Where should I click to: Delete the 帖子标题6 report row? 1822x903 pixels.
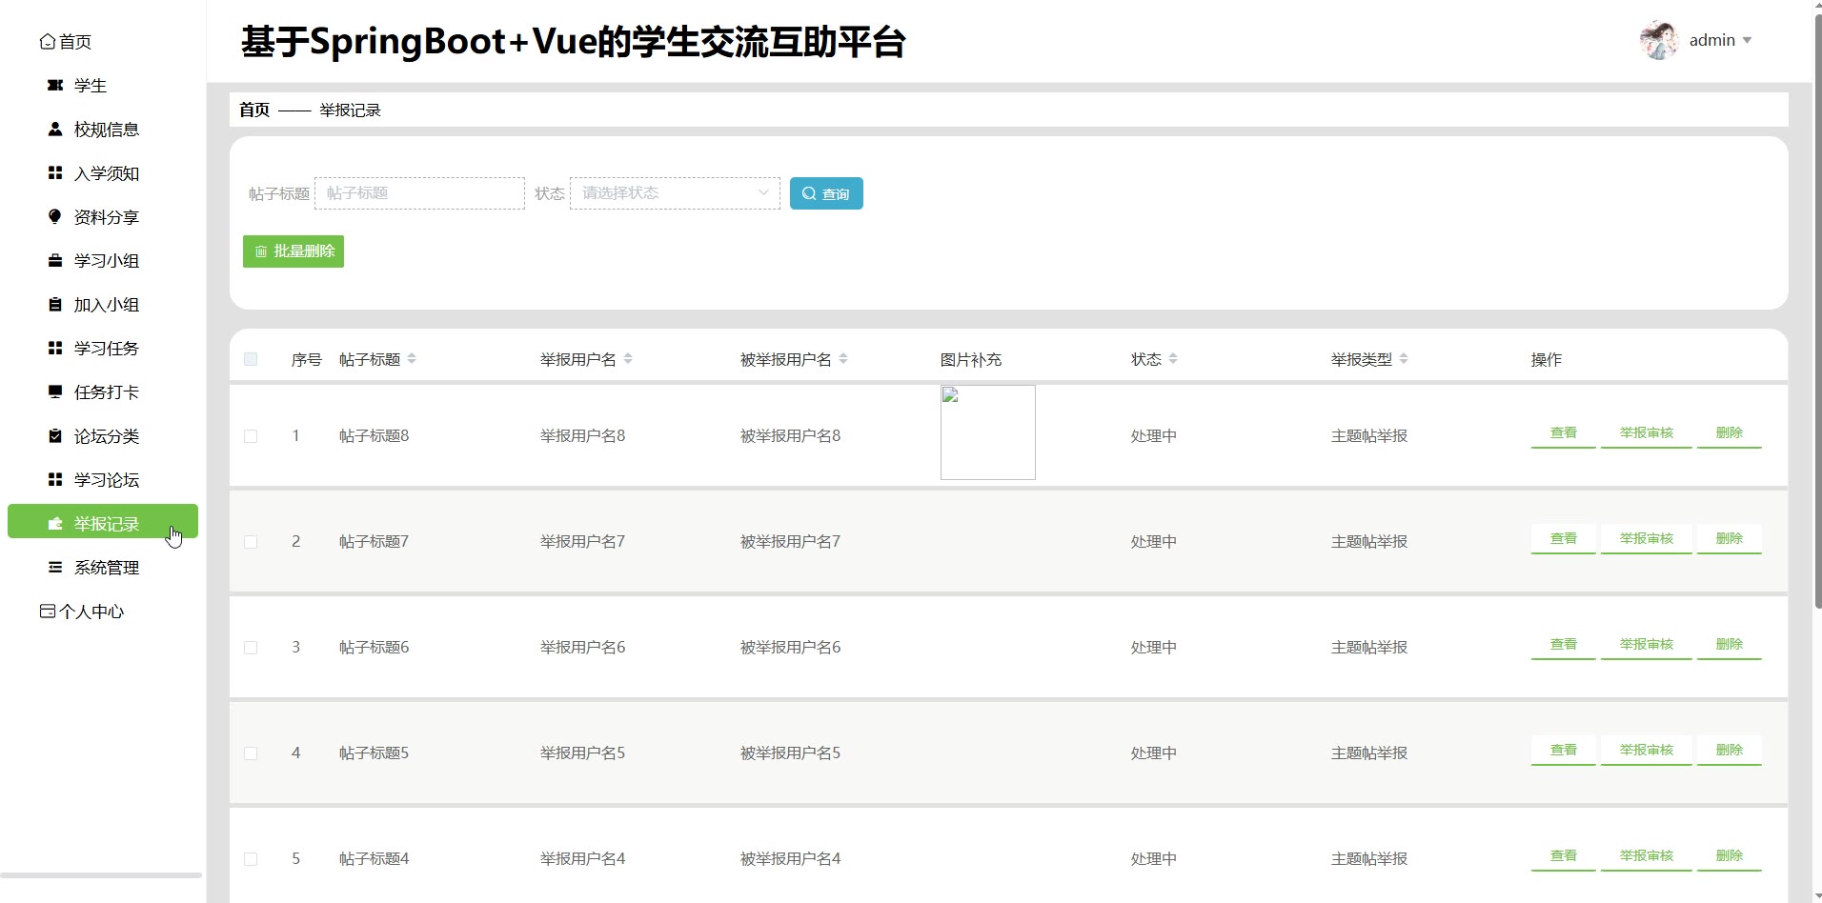(x=1729, y=645)
